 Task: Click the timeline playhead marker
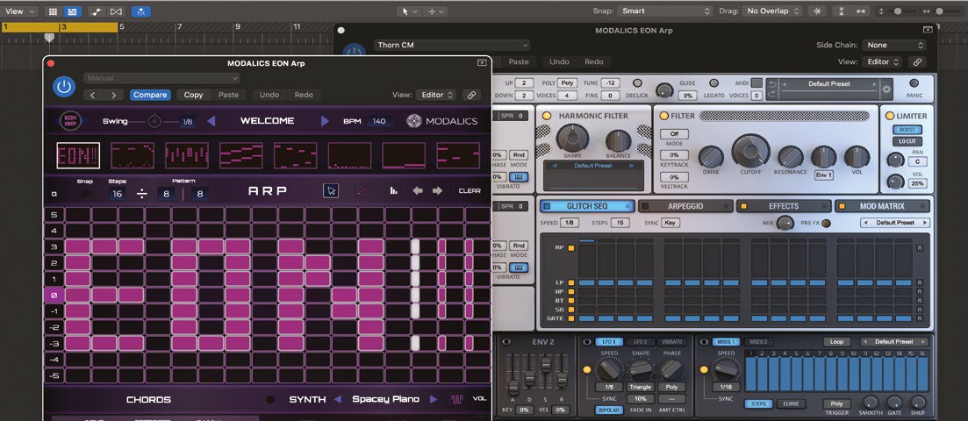click(x=49, y=38)
